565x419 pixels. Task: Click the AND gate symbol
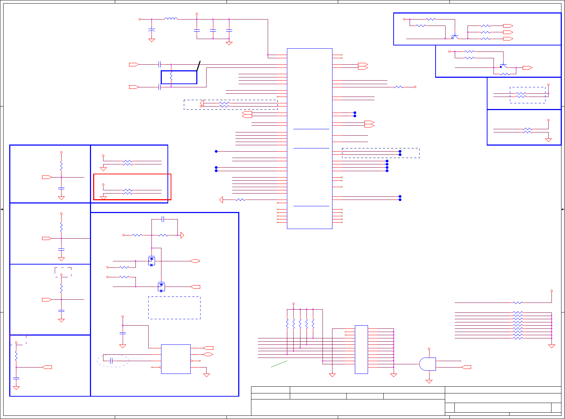point(427,364)
